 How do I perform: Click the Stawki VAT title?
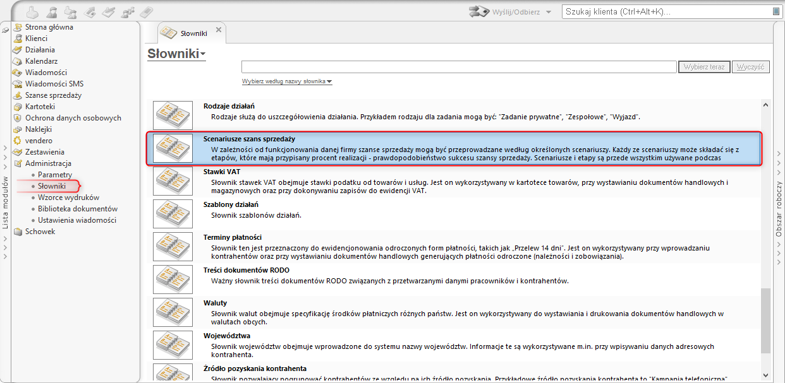(222, 172)
